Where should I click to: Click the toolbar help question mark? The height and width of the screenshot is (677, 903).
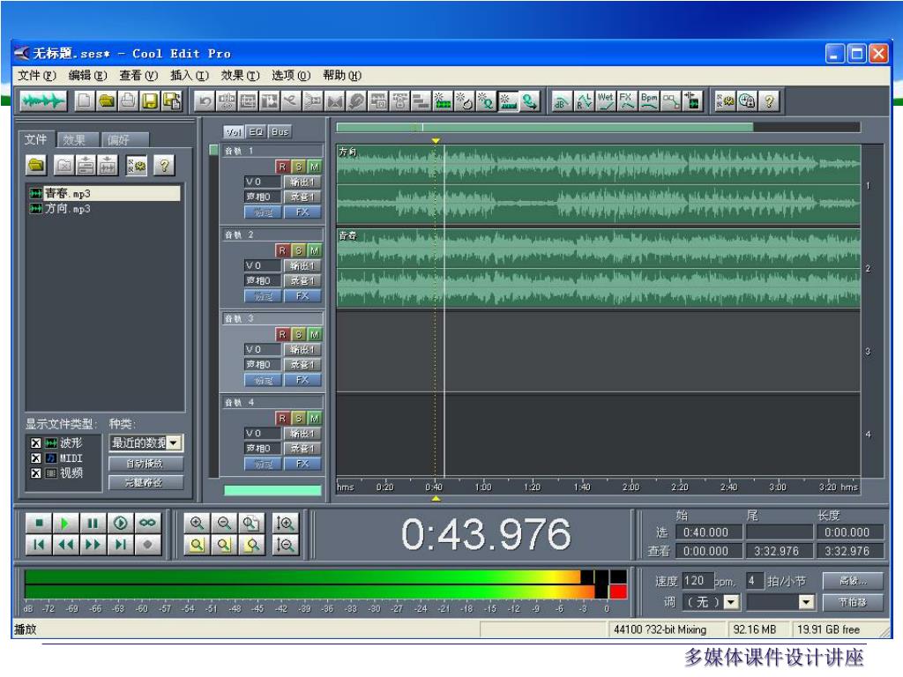pyautogui.click(x=769, y=101)
